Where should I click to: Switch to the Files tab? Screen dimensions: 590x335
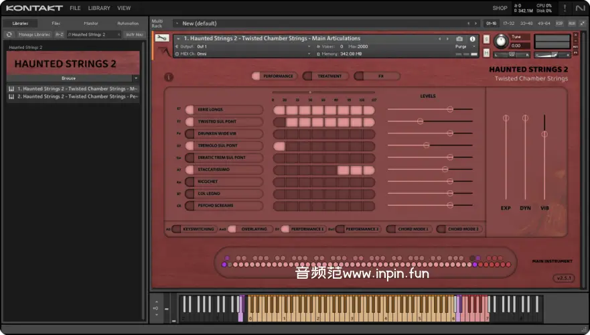[x=56, y=23]
